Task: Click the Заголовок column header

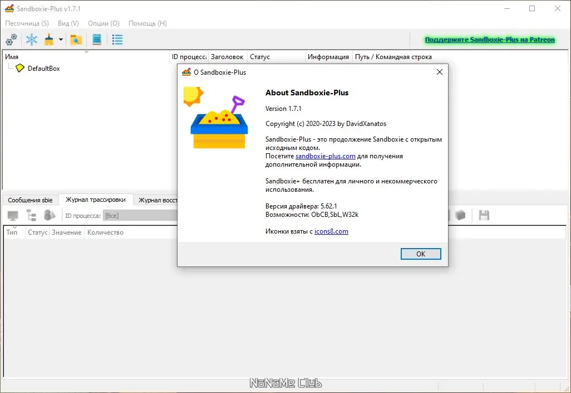Action: tap(227, 56)
